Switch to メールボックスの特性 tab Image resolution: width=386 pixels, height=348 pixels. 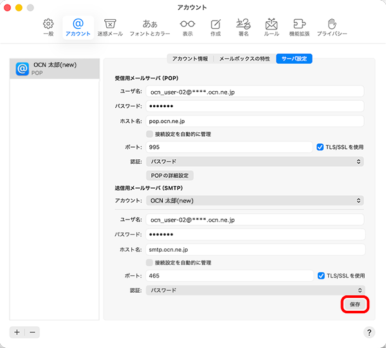244,59
